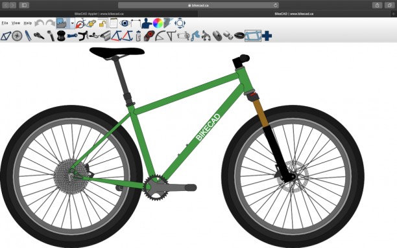Click the zoom-to-fit magnifier icon

tap(180, 23)
